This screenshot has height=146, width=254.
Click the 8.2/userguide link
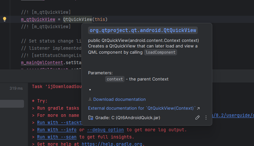coord(233,115)
